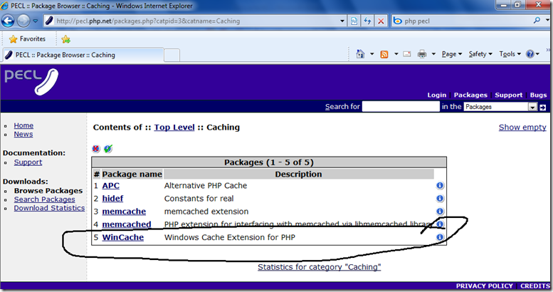Go back with the browser Back arrow
553x292 pixels.
pos(8,21)
